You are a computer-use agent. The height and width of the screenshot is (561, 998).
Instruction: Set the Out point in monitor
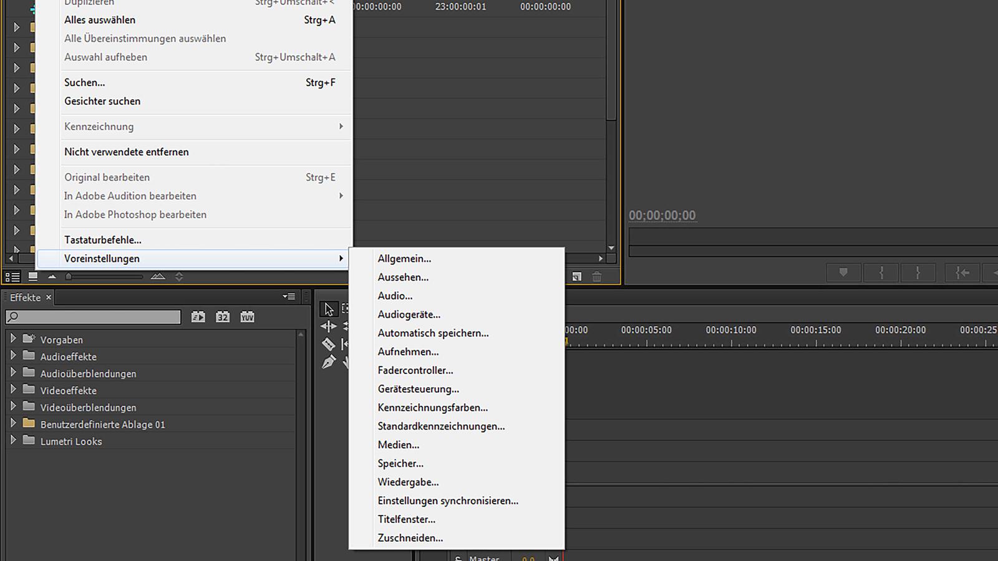click(x=918, y=273)
